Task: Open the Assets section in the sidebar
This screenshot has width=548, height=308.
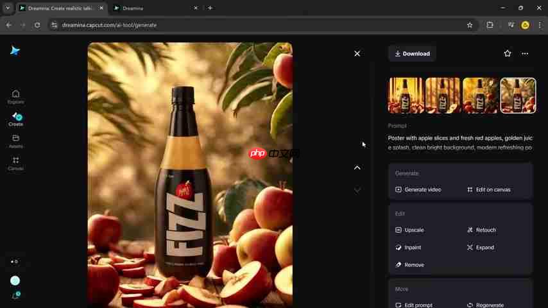Action: (x=16, y=141)
